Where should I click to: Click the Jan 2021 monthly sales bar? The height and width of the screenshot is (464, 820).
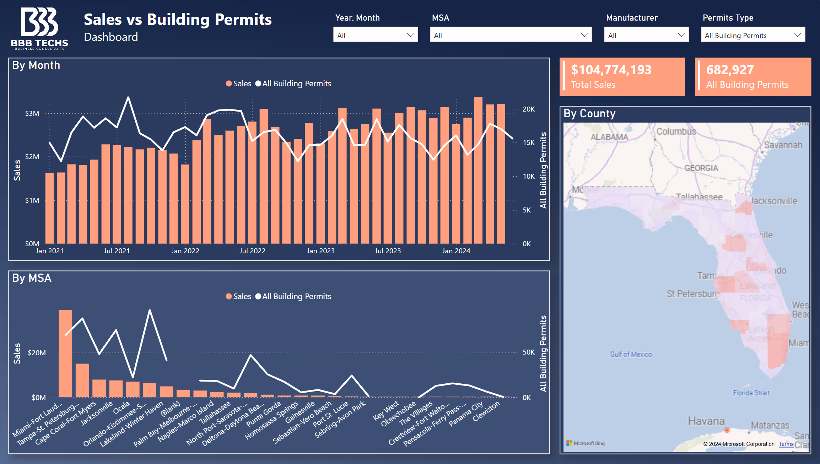tap(50, 208)
